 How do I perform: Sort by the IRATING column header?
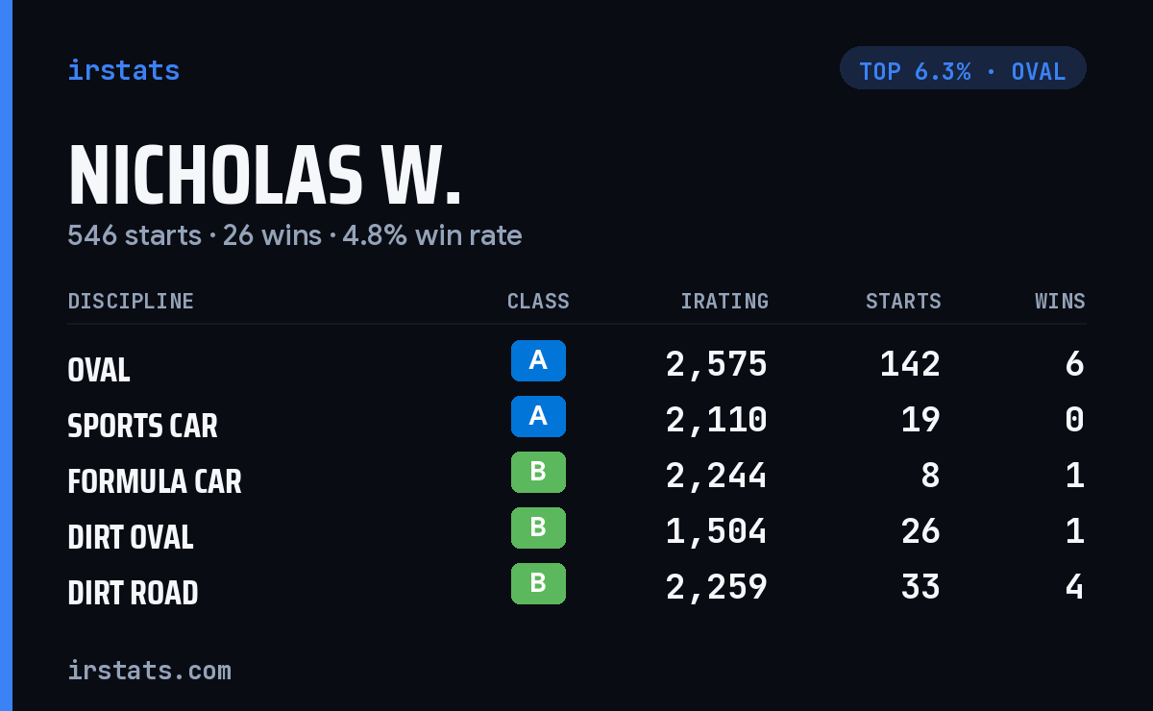(724, 302)
